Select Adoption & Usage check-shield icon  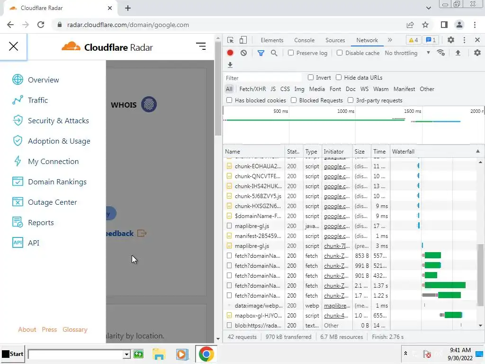pos(18,141)
